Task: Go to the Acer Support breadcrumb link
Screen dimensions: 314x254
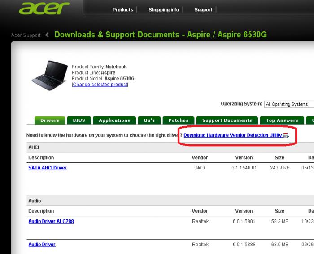Action: click(26, 35)
